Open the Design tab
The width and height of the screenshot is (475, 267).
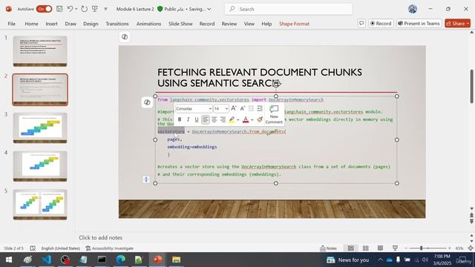click(x=91, y=24)
